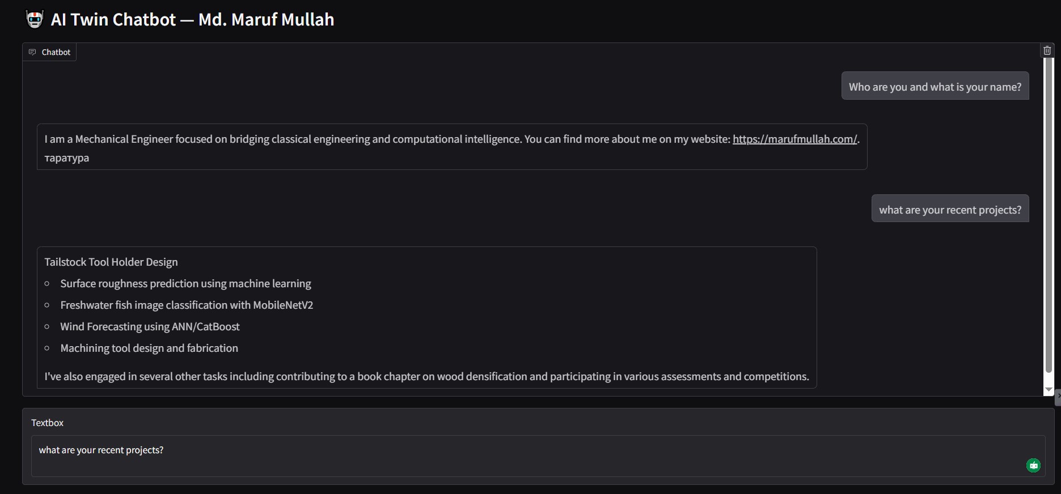This screenshot has width=1061, height=494.
Task: Click the 'Who are you' user message
Action: click(935, 87)
